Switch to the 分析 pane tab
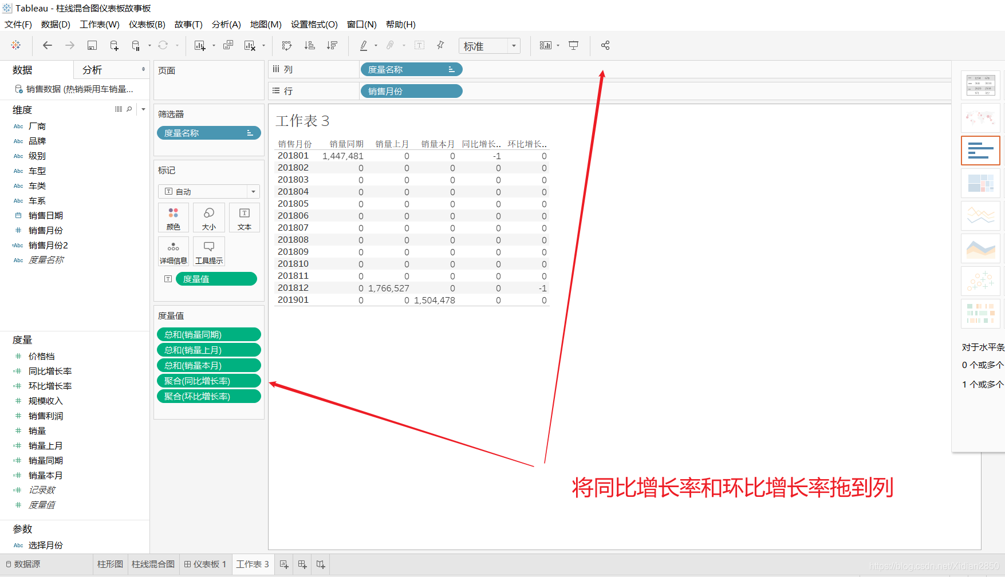The image size is (1005, 577). (x=92, y=70)
